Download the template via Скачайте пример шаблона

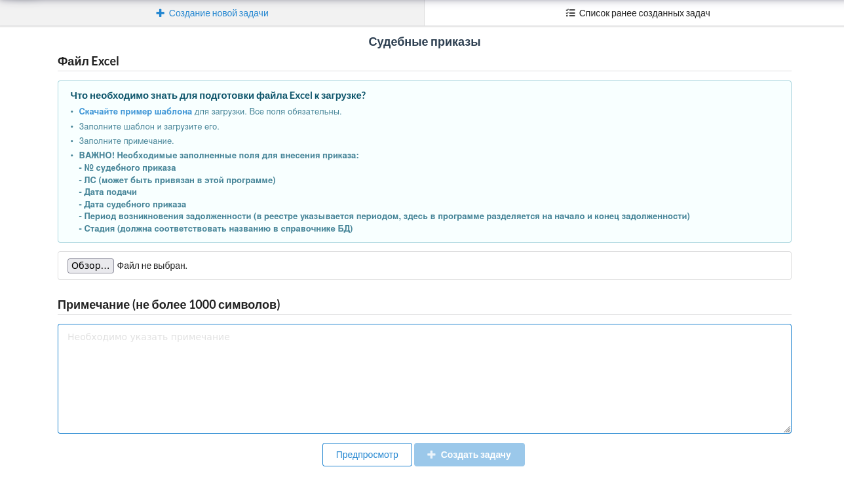[136, 112]
